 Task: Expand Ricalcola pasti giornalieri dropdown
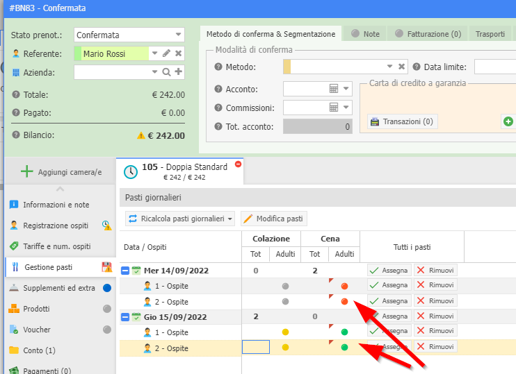pyautogui.click(x=229, y=219)
